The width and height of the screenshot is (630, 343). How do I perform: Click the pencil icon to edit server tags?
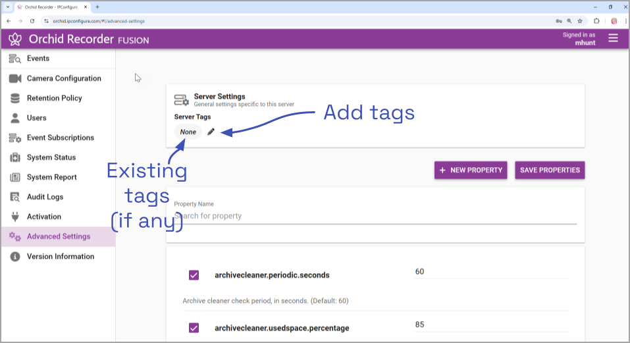[x=211, y=132]
